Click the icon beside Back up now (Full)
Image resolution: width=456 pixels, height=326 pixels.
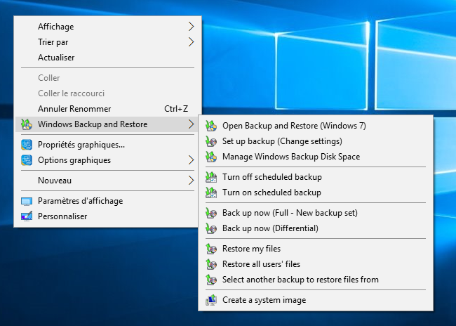(211, 213)
